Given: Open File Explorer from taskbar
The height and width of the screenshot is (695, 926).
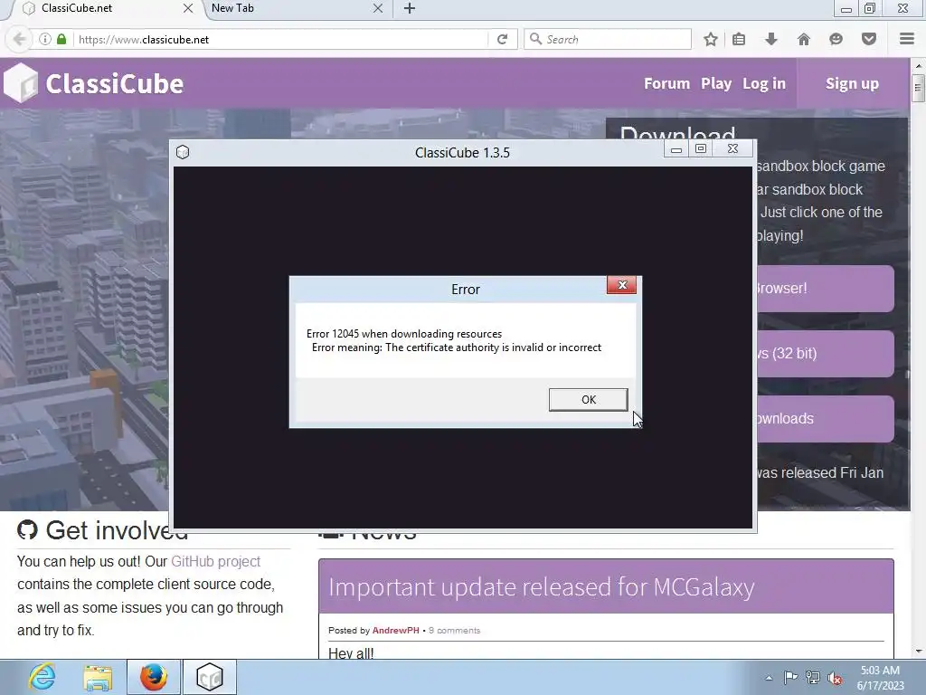Looking at the screenshot, I should pyautogui.click(x=98, y=677).
